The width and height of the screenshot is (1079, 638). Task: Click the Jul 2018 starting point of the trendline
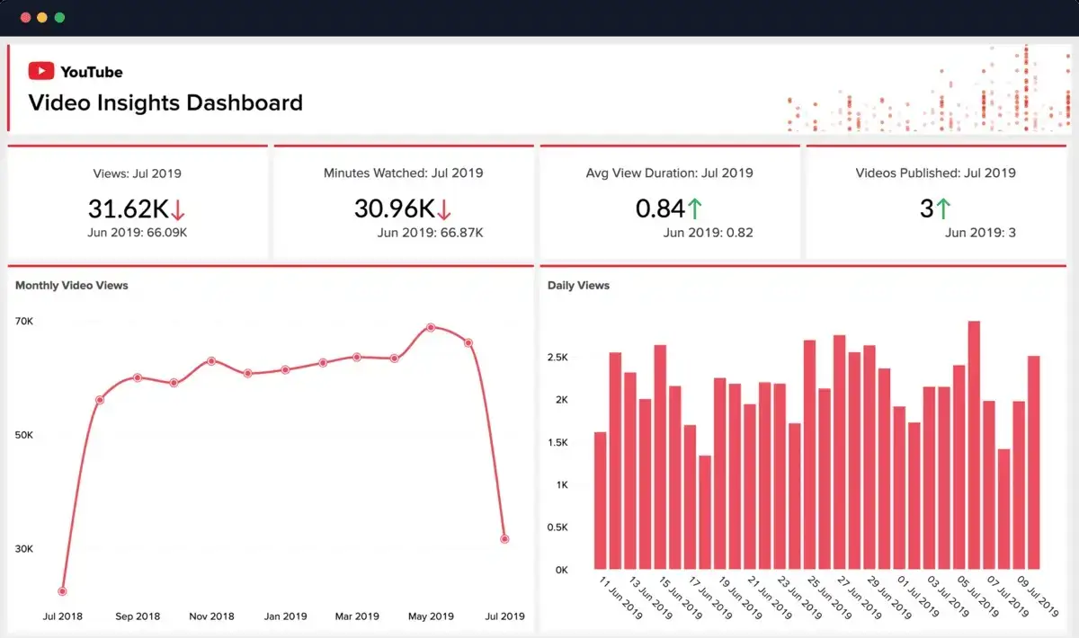click(x=61, y=590)
